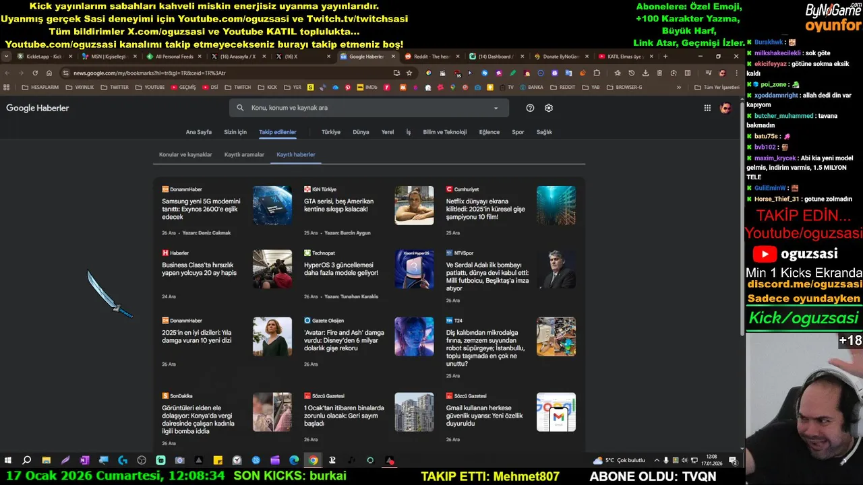Click the IMDb bookmark
The image size is (863, 485).
pyautogui.click(x=367, y=87)
